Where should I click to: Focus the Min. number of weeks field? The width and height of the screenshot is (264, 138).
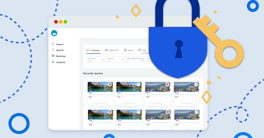pos(136,60)
